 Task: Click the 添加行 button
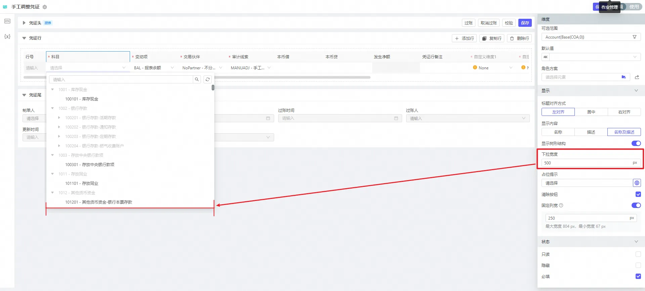click(x=464, y=39)
